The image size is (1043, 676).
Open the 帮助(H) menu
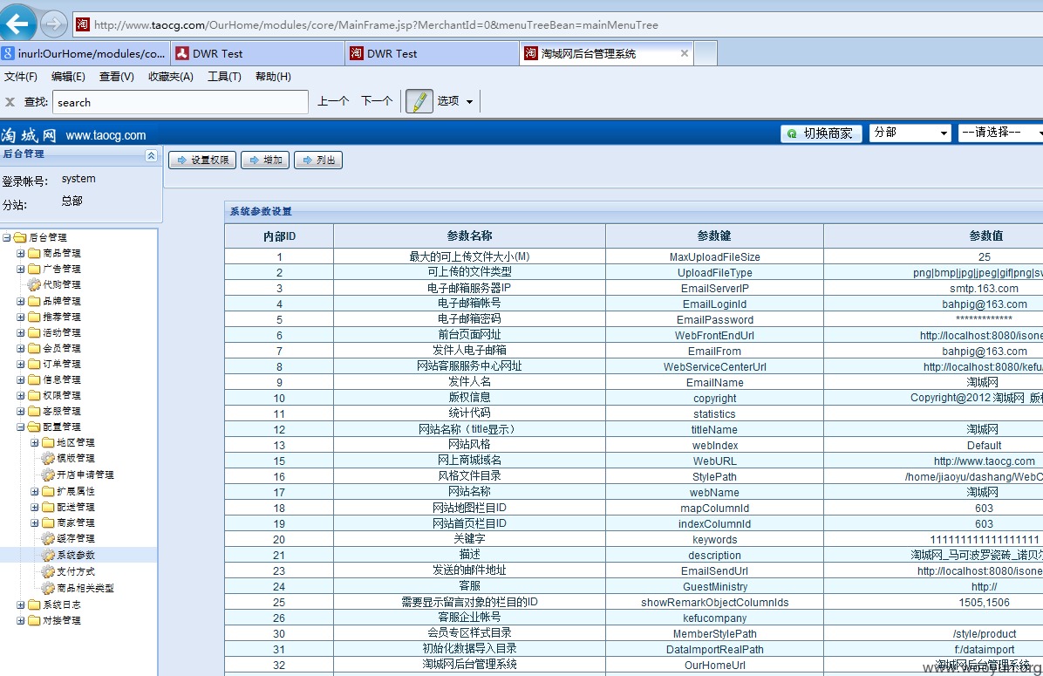273,77
